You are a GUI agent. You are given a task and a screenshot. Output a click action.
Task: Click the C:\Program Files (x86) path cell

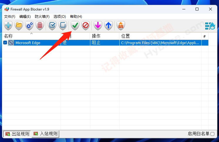[x=160, y=43]
